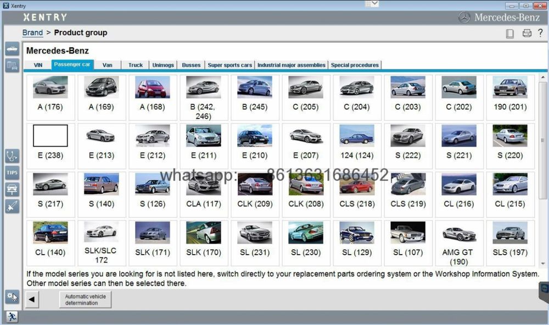Select the A (176) model series

[x=51, y=98]
